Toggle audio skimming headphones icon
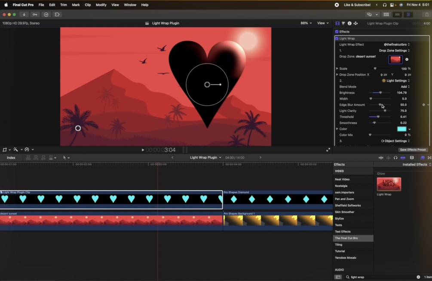 [395, 158]
